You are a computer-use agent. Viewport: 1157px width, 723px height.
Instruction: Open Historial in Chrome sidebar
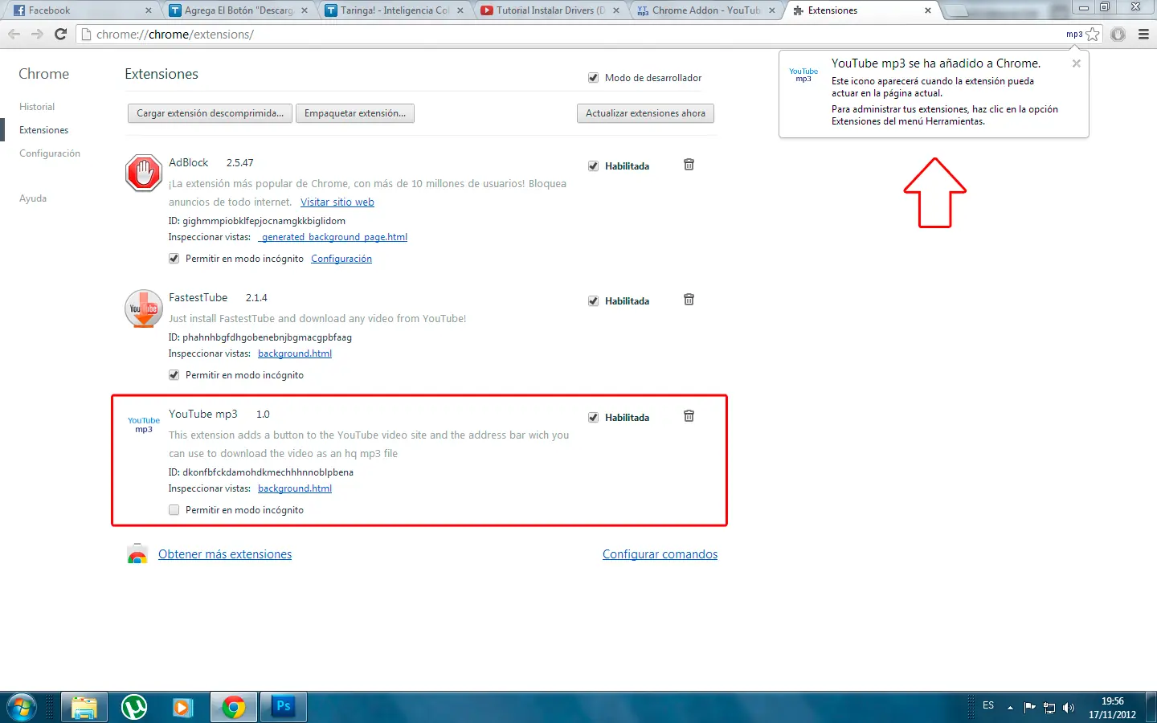click(x=37, y=107)
